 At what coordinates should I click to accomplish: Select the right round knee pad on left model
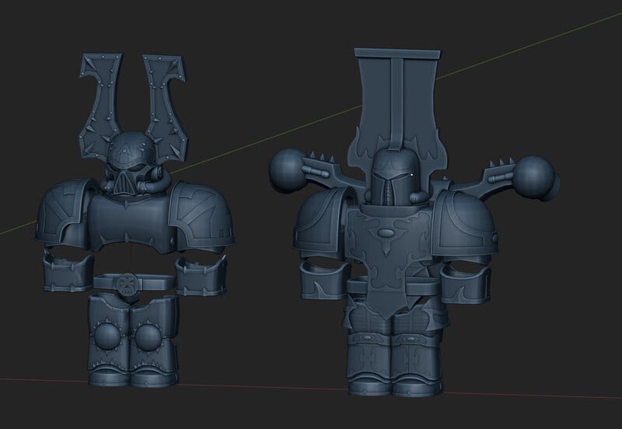coord(147,337)
